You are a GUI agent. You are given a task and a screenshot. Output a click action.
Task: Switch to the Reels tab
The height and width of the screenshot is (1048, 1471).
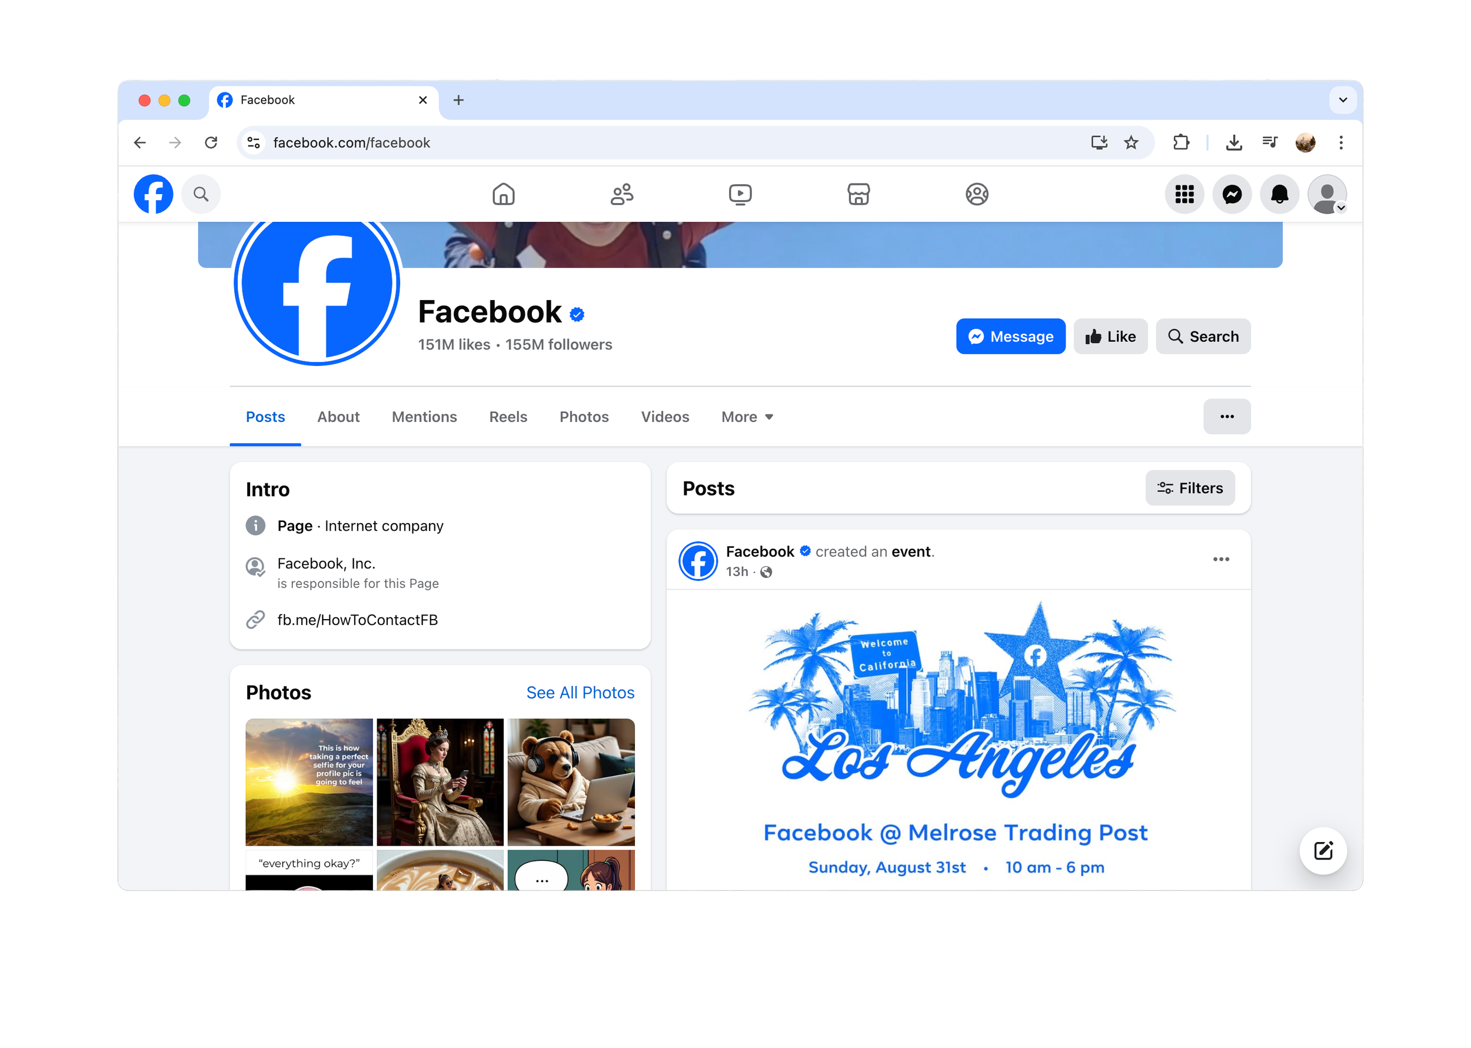pos(508,417)
